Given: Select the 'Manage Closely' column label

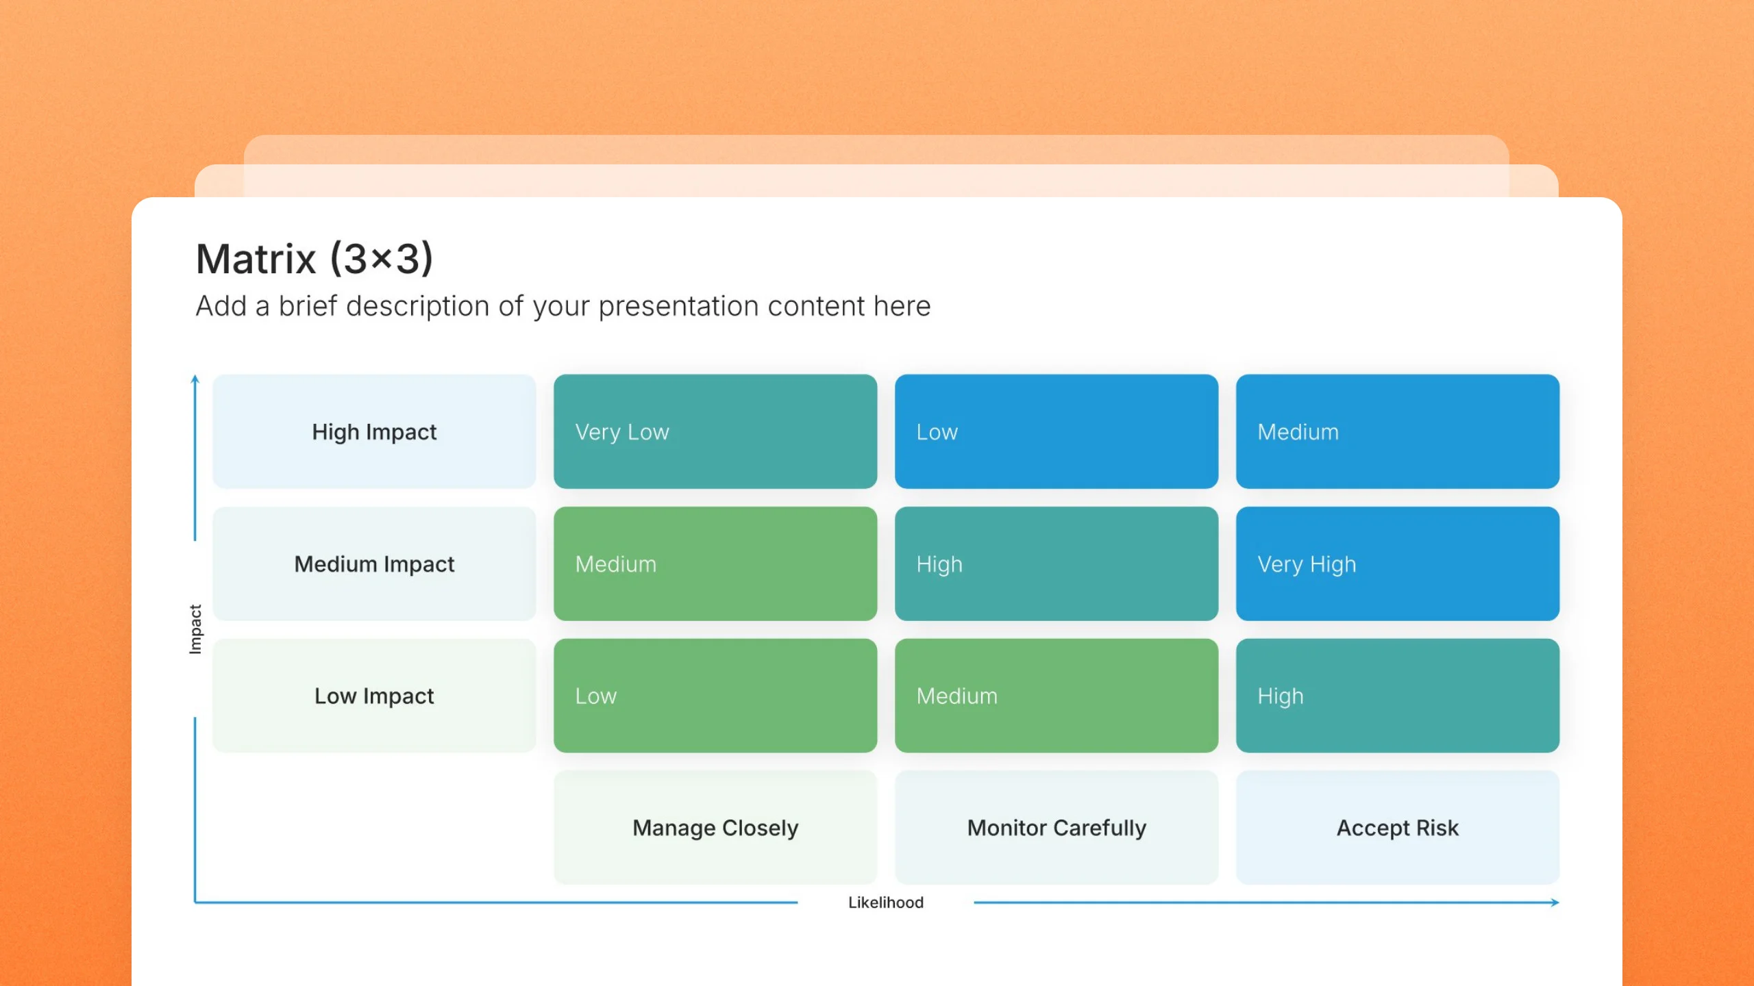Looking at the screenshot, I should [x=715, y=828].
